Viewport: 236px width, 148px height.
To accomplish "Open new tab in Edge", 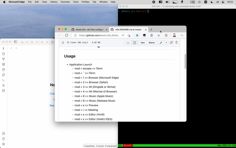I will tap(151, 30).
